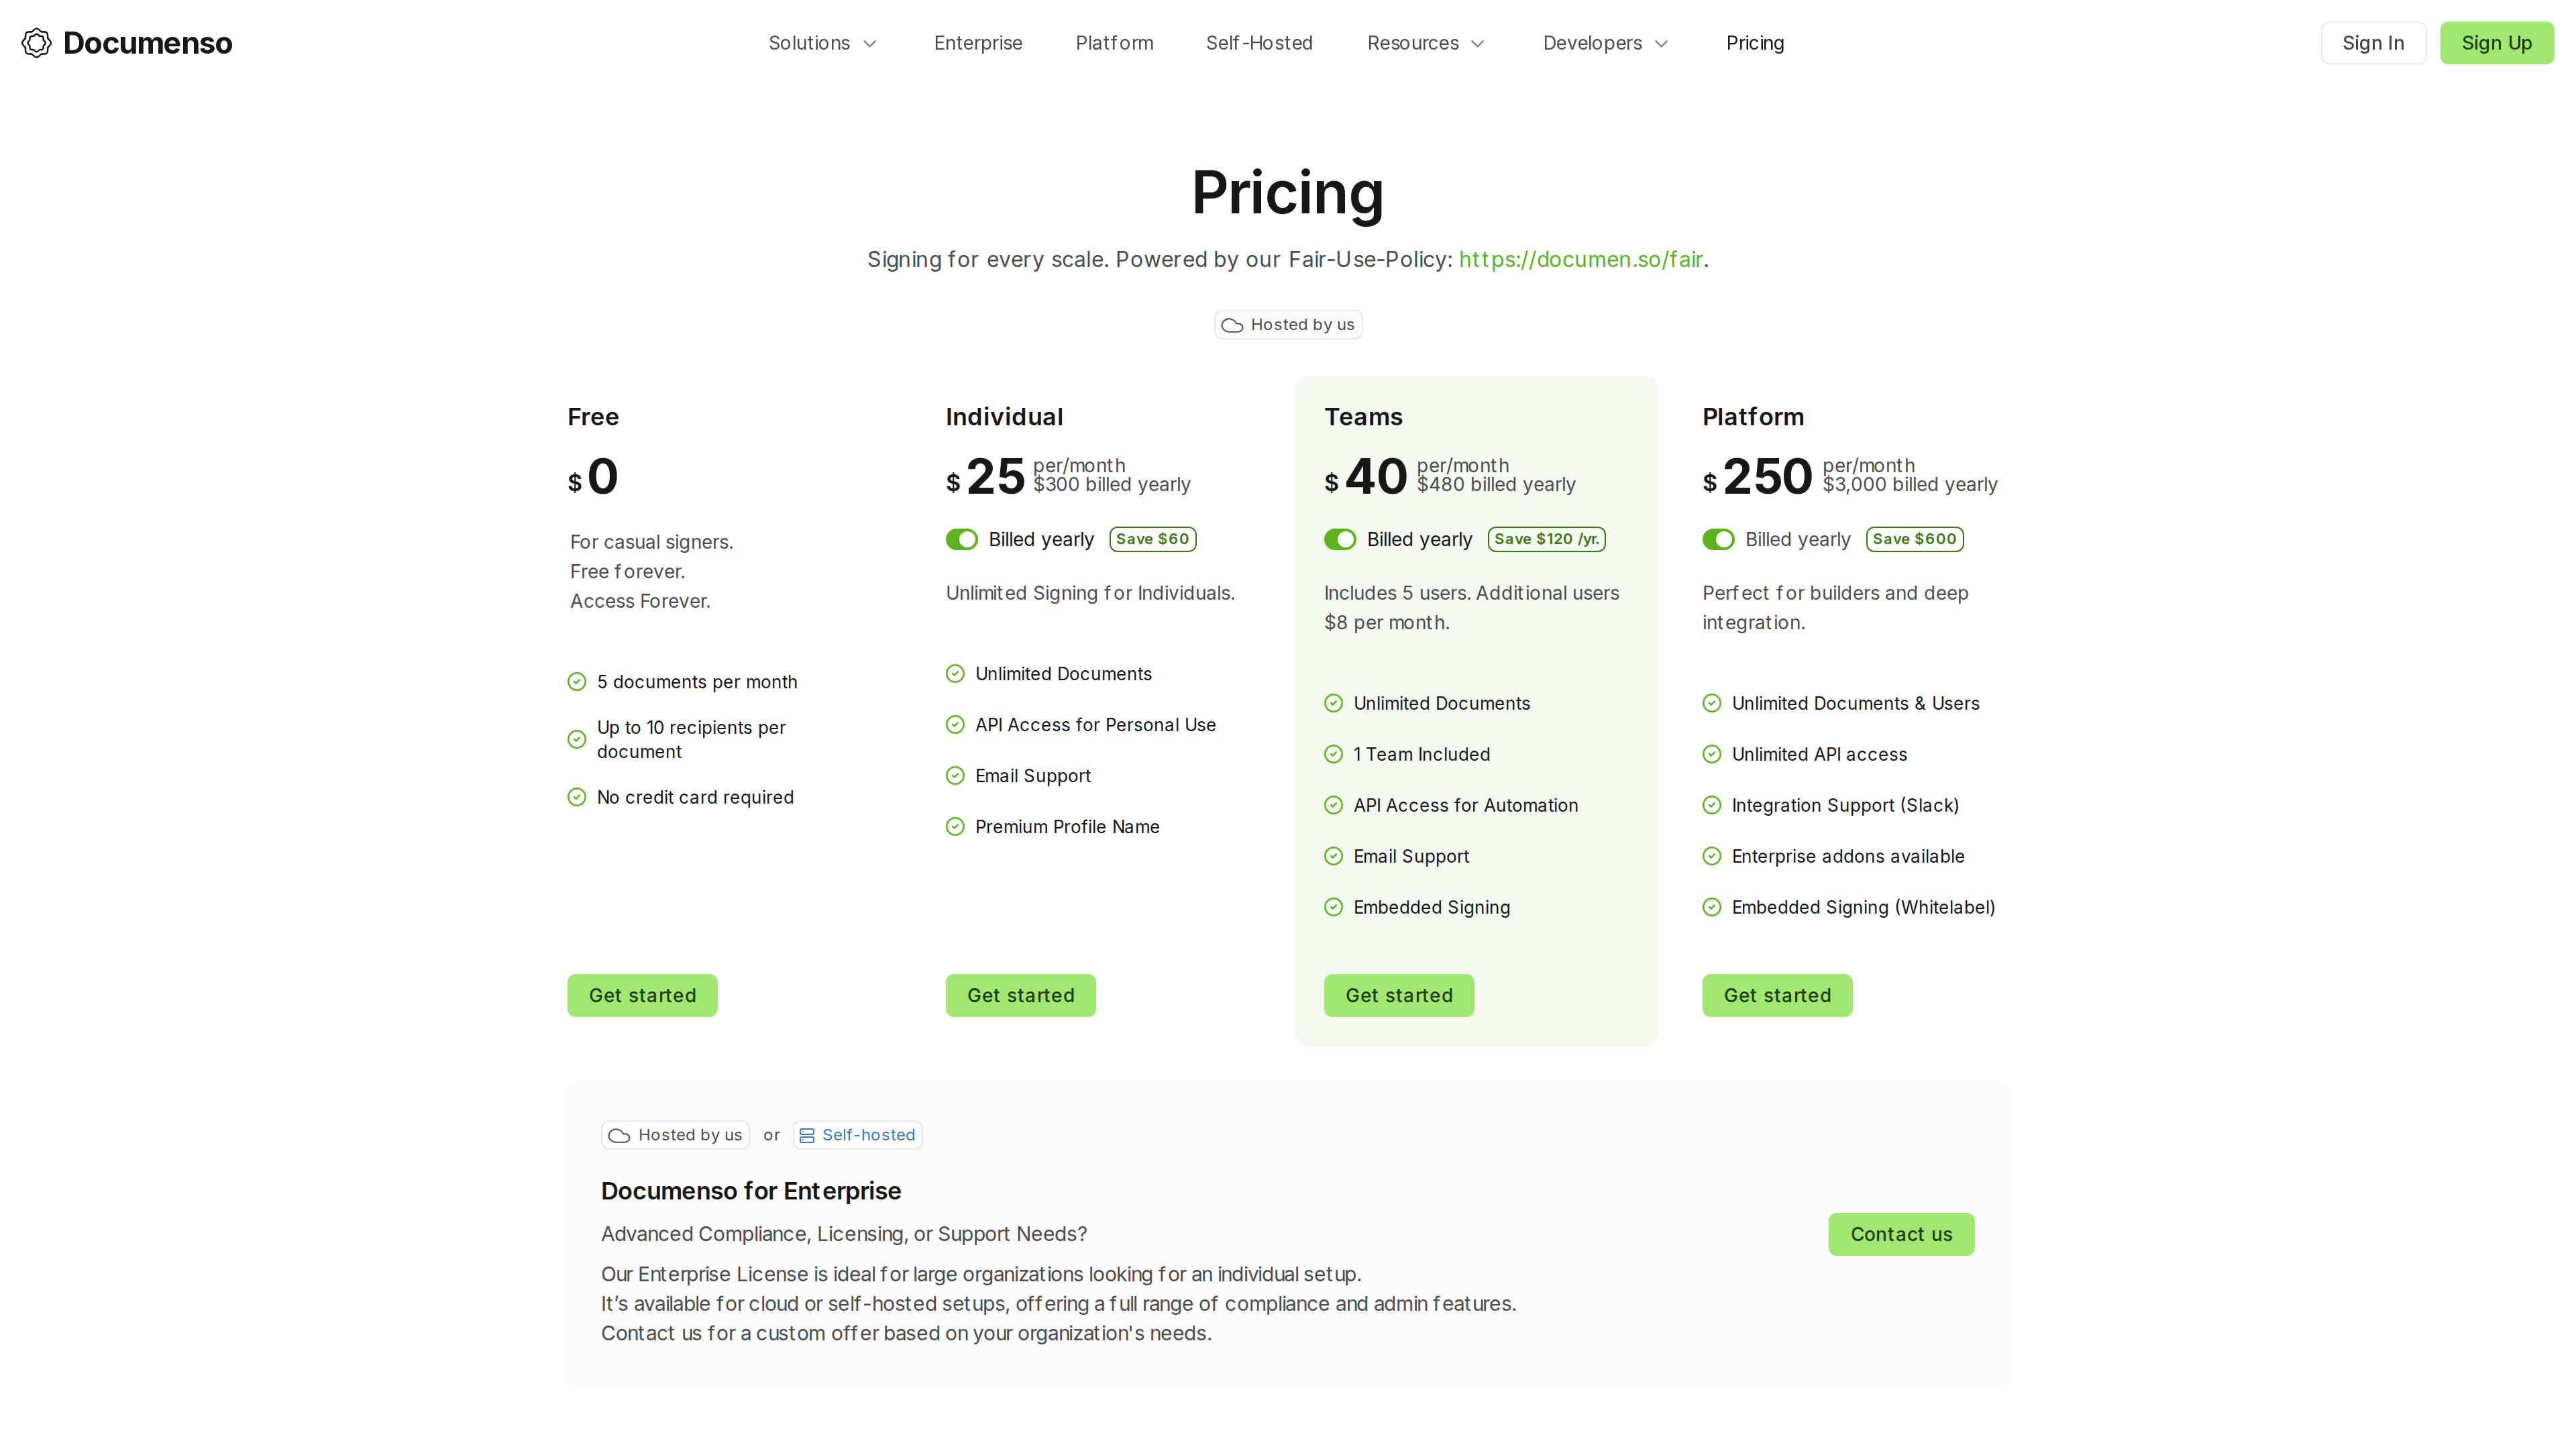Viewport: 2576px width, 1449px height.
Task: Click the Save $60 badge
Action: coord(1152,540)
